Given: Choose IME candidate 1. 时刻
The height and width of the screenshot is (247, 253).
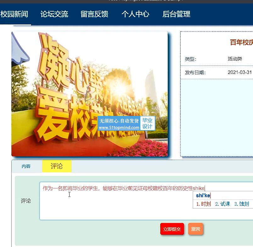Looking at the screenshot, I should 204,204.
